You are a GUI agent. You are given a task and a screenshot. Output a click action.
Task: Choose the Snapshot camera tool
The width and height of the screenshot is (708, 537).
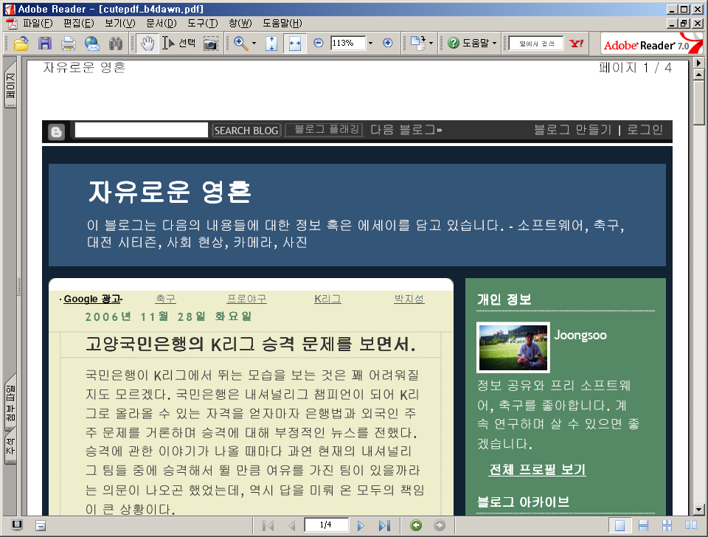click(211, 44)
